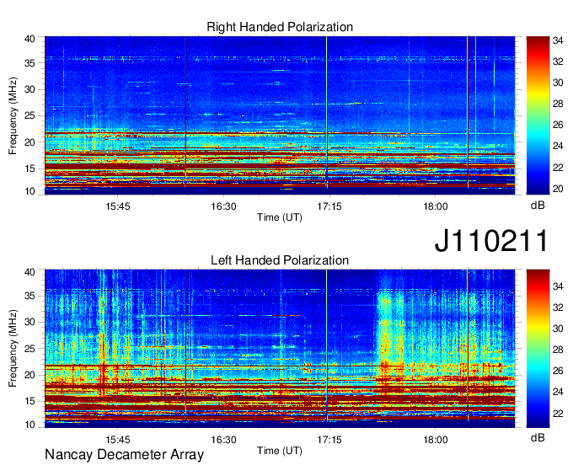The height and width of the screenshot is (465, 573).
Task: Click the top plot 'Frequency (MHz)' axis label
Action: (13, 115)
